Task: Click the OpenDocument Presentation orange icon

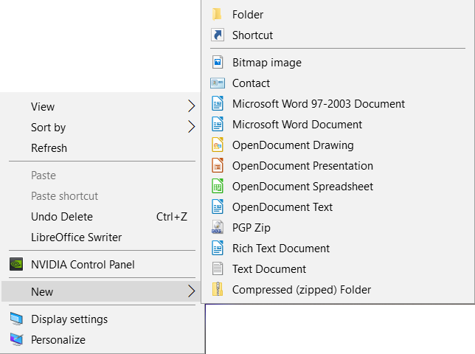Action: coord(218,165)
